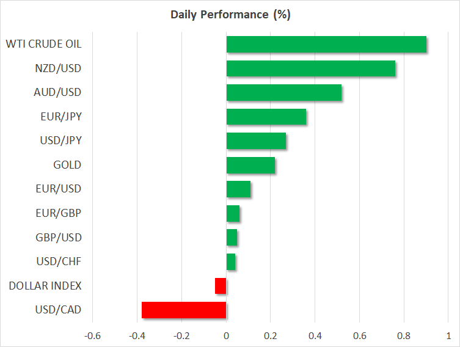Click the USD/JPY bar
Screen dimensions: 460x347
click(256, 141)
